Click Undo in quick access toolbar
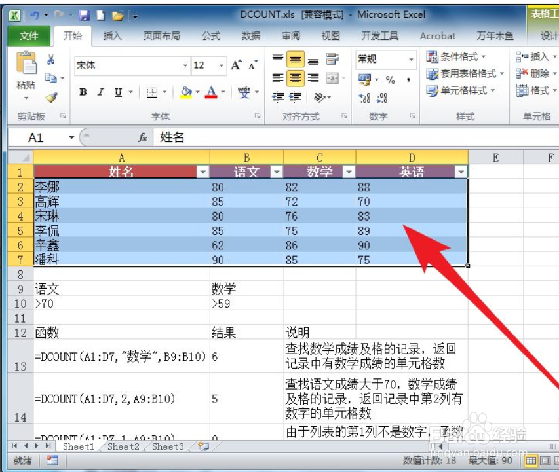 [35, 15]
